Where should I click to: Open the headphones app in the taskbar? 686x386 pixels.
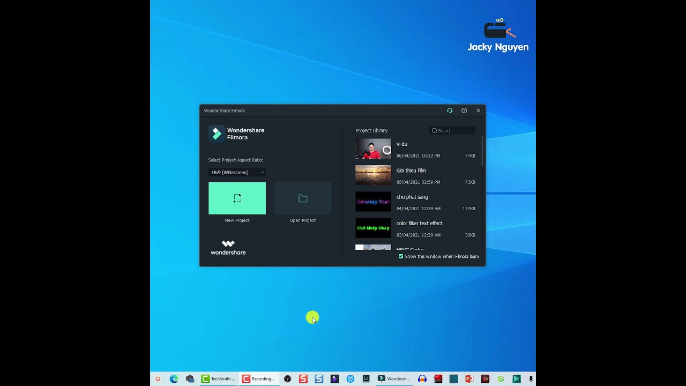click(422, 378)
